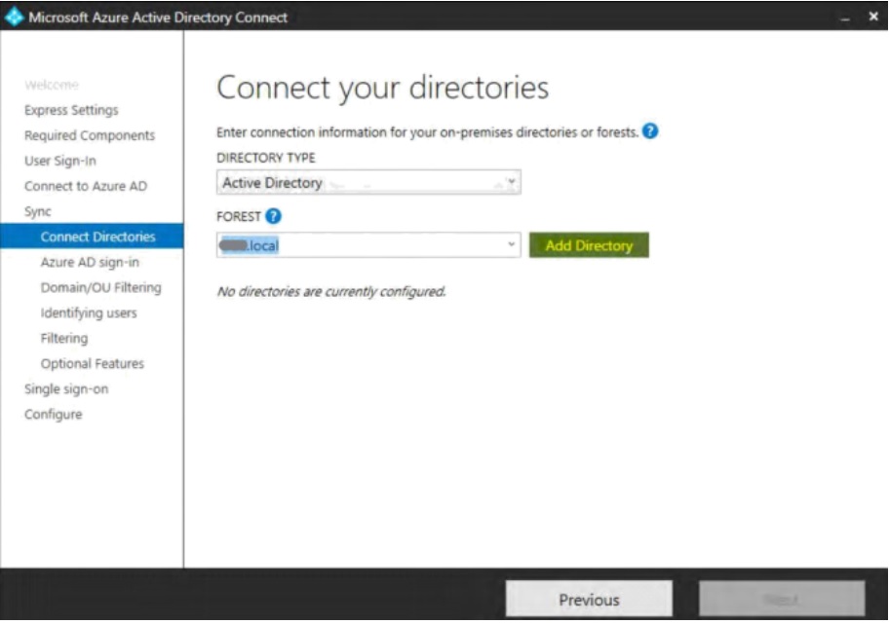Select User Sign-In step

coord(60,161)
